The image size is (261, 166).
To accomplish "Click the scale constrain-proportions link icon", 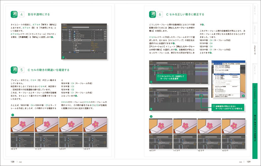I will pos(92,47).
